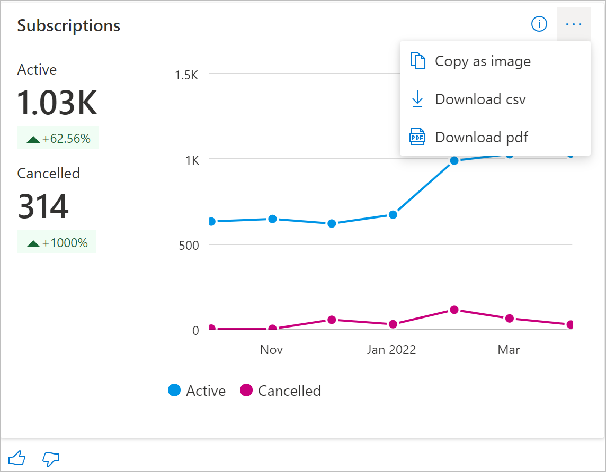This screenshot has width=606, height=472.
Task: Click the Active data point above Nov
Action: tap(272, 219)
